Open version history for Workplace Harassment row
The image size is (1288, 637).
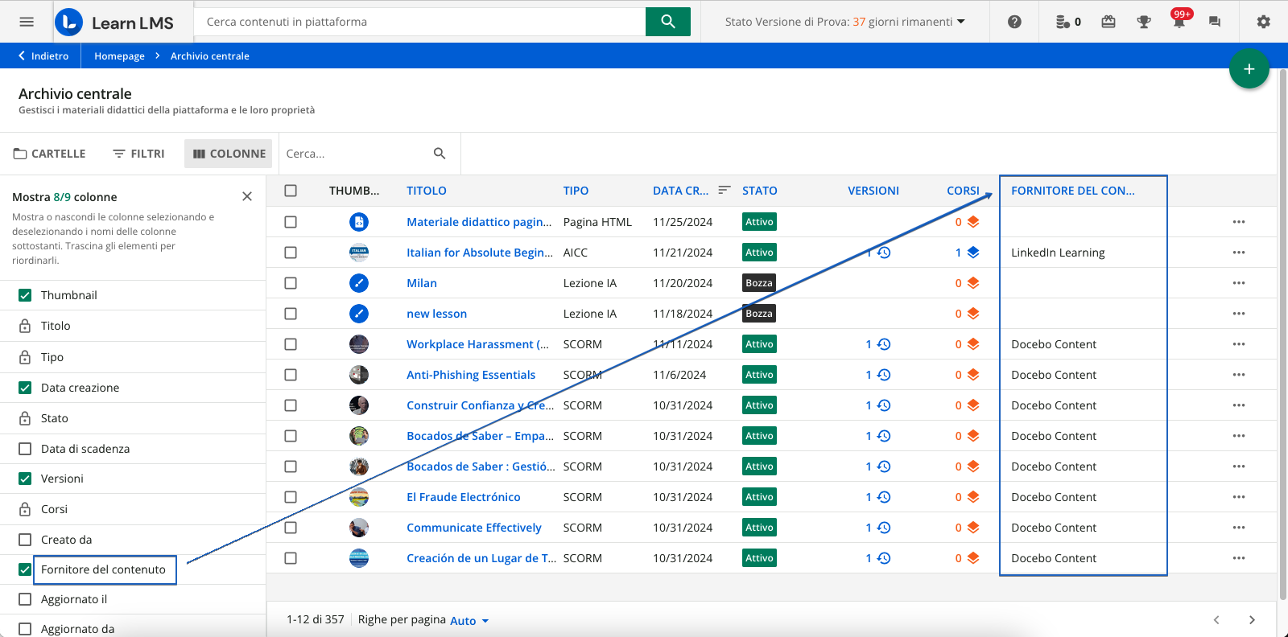coord(884,344)
